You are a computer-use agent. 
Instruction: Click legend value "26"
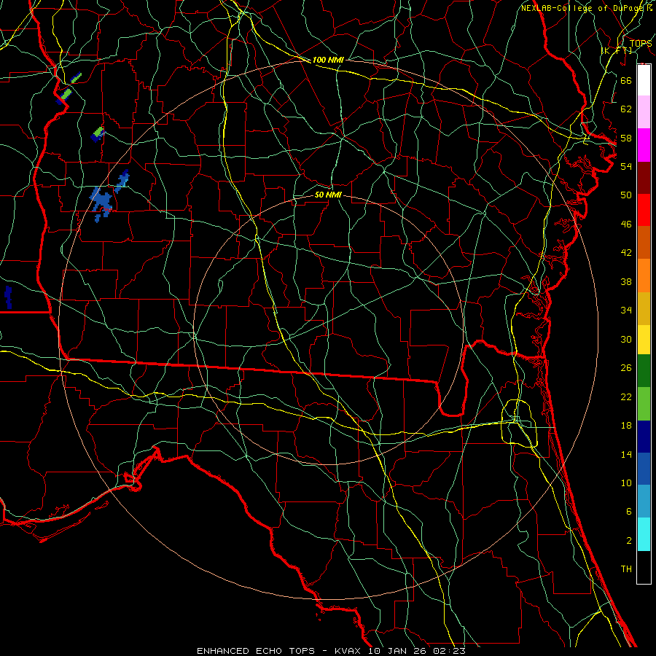point(626,368)
